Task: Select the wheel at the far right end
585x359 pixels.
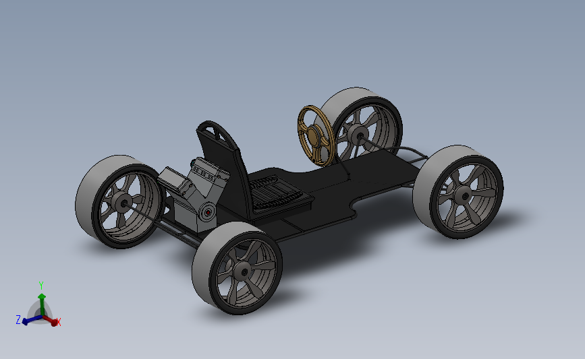Action: [458, 191]
